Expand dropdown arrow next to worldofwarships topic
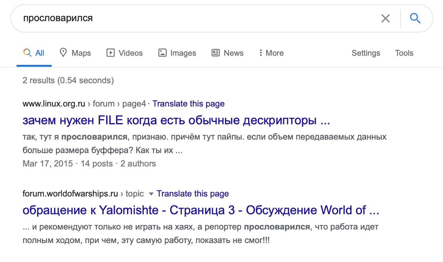The image size is (443, 262). click(151, 194)
